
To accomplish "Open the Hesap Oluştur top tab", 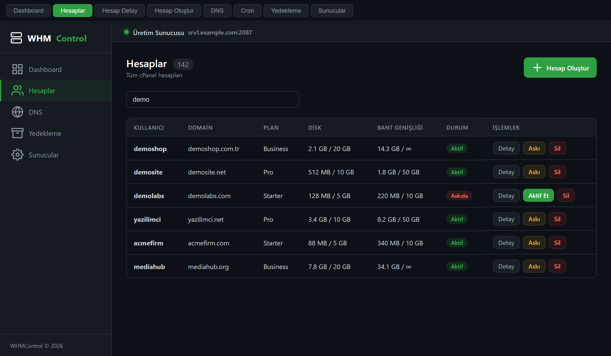I will click(x=174, y=10).
